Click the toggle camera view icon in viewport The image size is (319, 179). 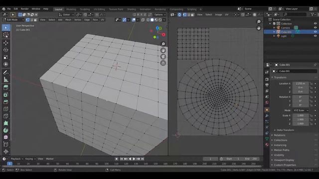point(163,57)
